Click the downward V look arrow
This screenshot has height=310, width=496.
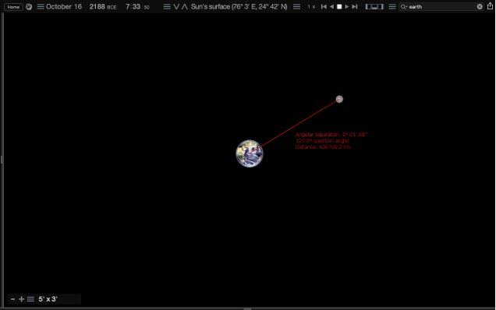point(176,7)
